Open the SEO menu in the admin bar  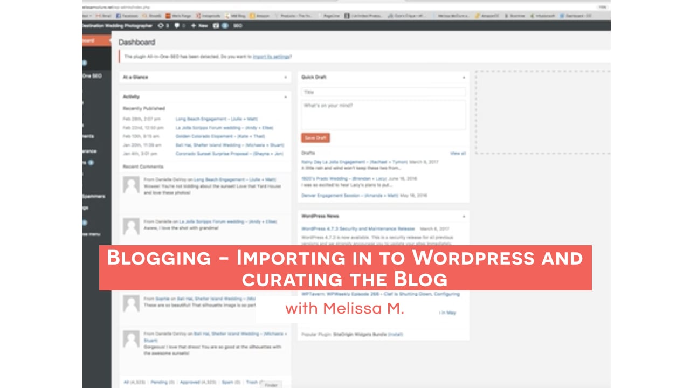point(237,25)
